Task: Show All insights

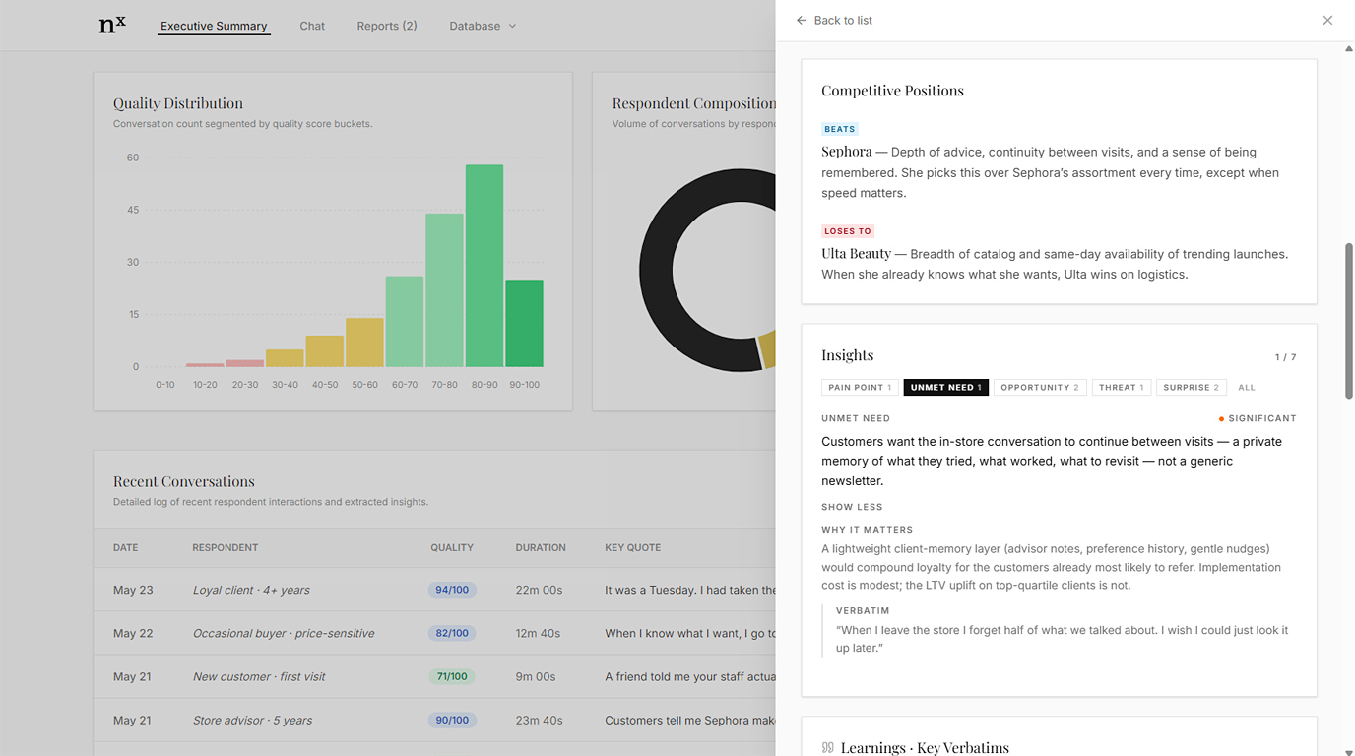Action: (x=1247, y=387)
